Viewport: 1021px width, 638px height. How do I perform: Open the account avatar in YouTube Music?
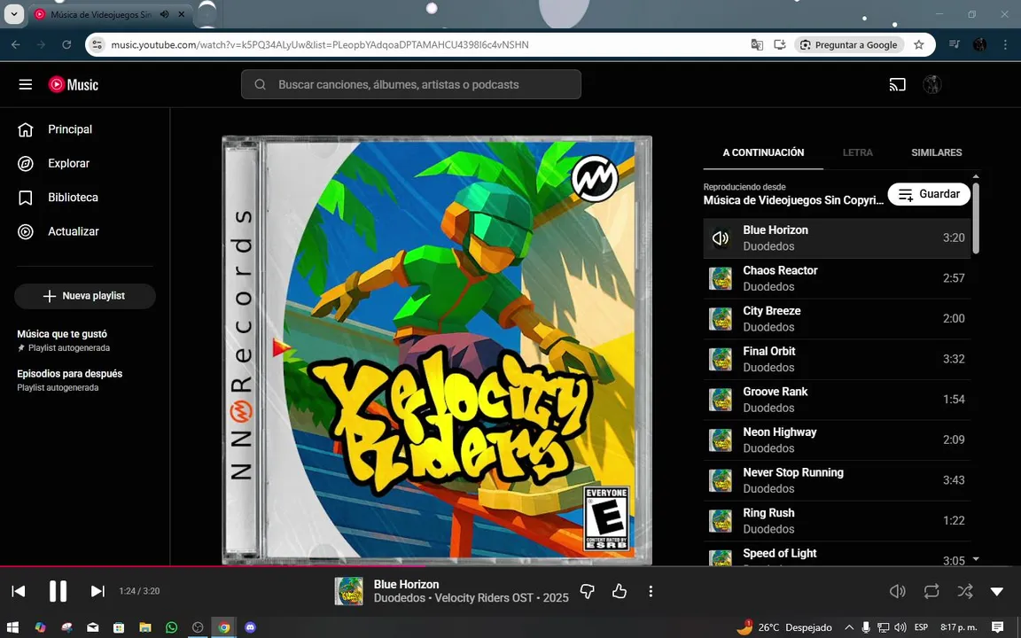click(x=932, y=85)
